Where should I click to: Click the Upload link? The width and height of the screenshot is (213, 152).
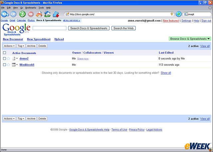pyautogui.click(x=59, y=39)
